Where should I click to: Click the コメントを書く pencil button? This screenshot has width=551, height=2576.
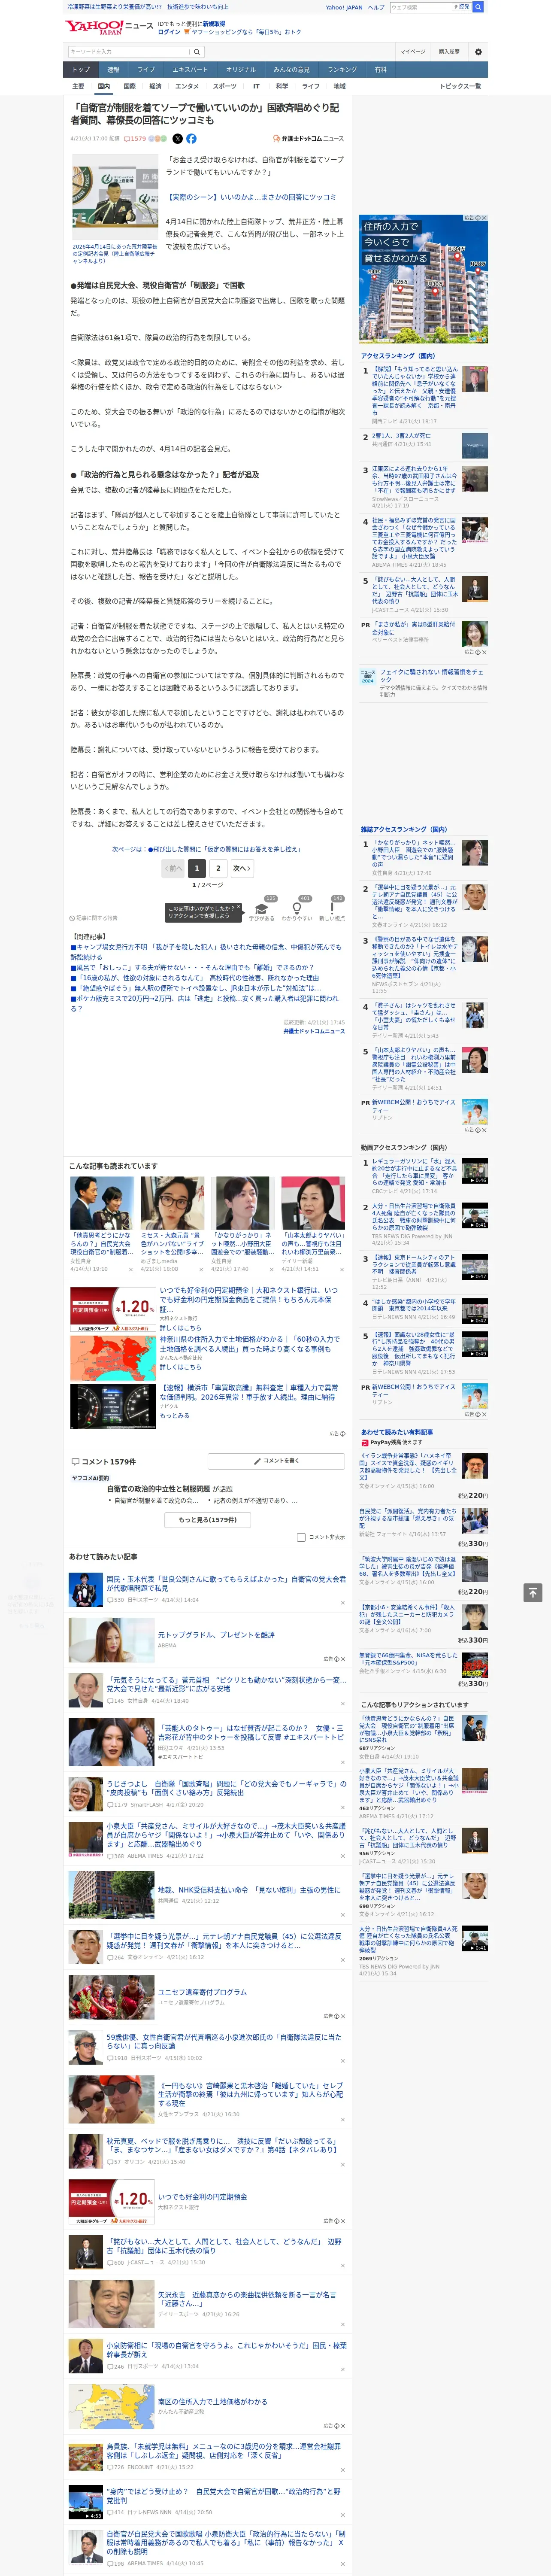pos(276,1461)
